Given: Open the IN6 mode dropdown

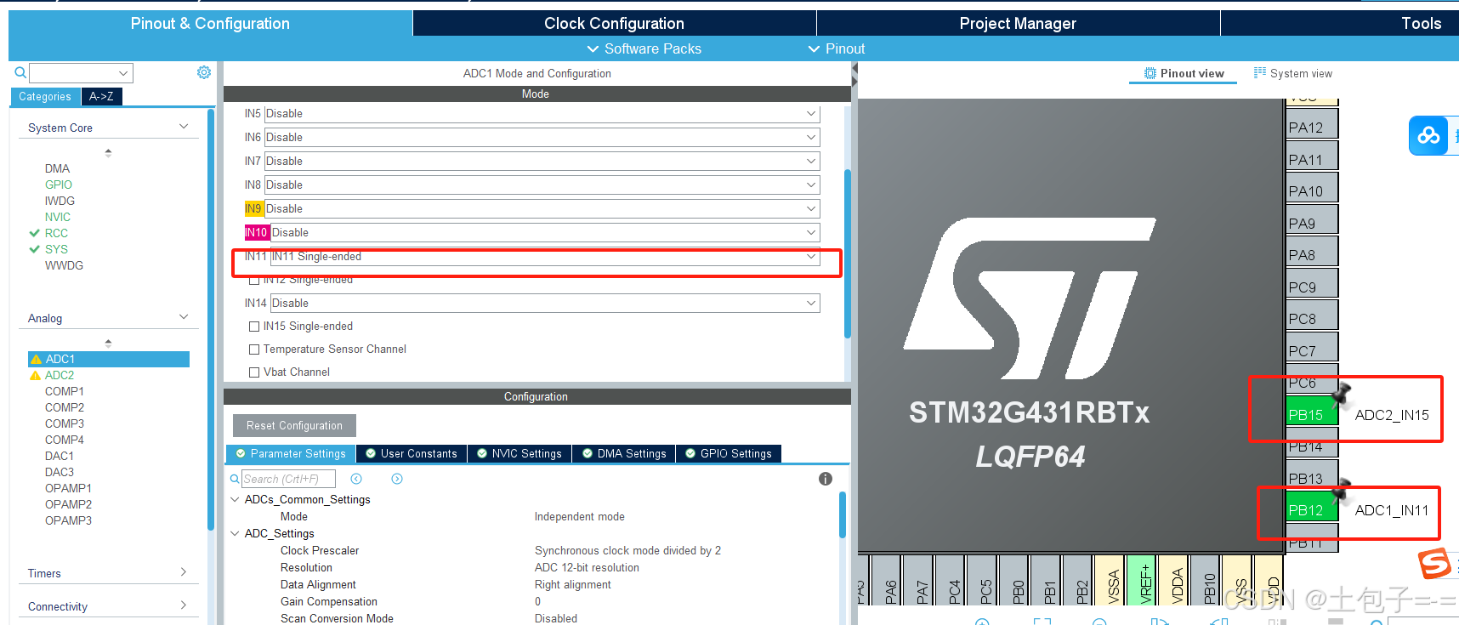Looking at the screenshot, I should pyautogui.click(x=542, y=138).
